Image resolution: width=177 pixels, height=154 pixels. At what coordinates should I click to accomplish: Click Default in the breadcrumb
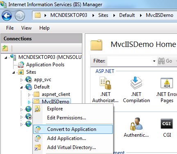click(x=127, y=15)
